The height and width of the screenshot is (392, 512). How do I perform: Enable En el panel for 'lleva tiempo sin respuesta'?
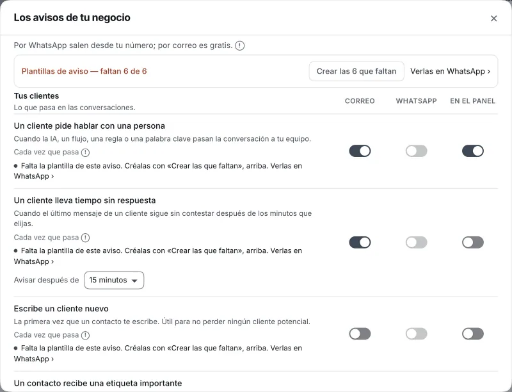pyautogui.click(x=473, y=242)
